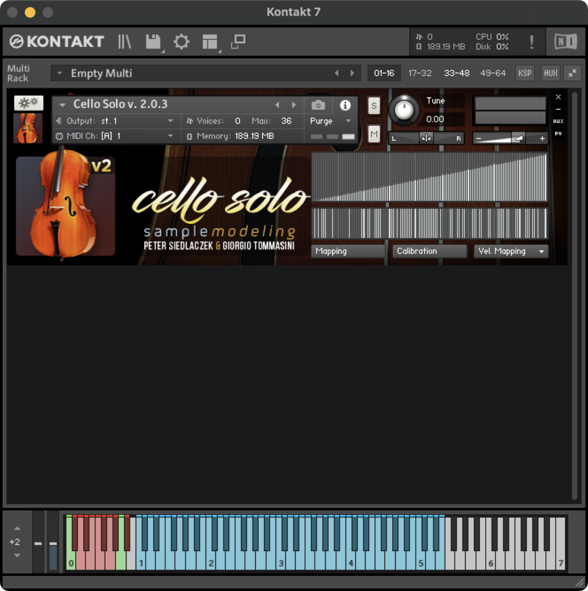The width and height of the screenshot is (588, 591).
Task: Click the Memory 189.19 MB readout
Action: tap(254, 136)
